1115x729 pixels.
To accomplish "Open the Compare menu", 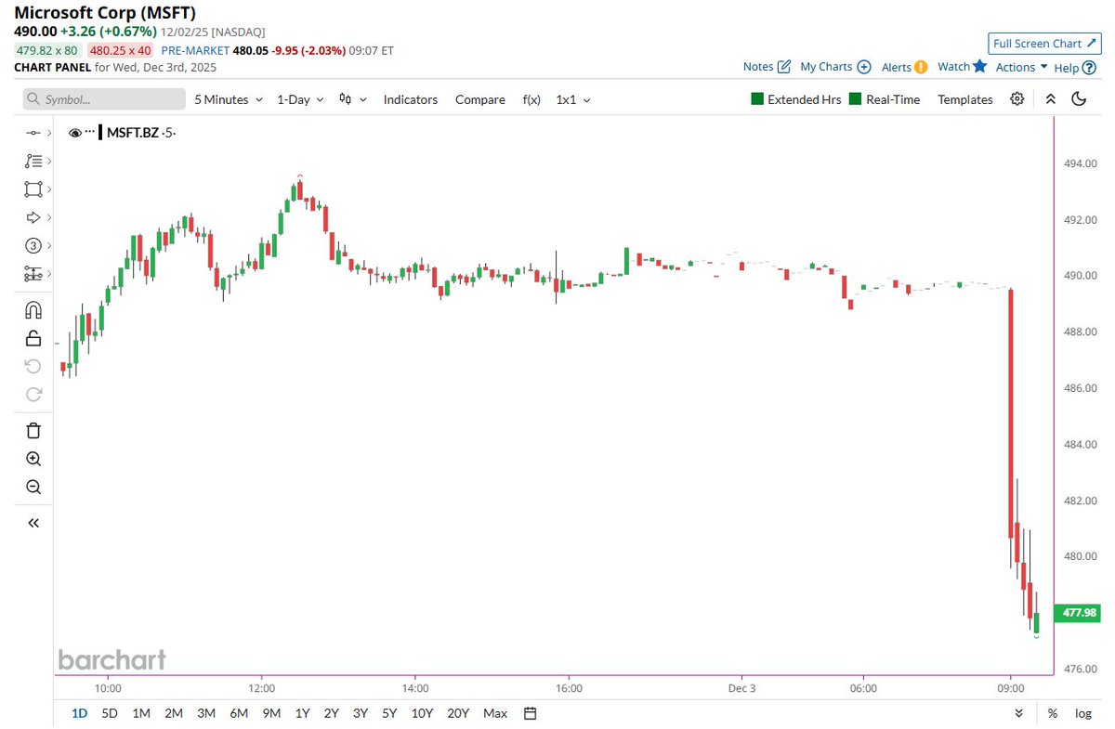I will click(480, 99).
